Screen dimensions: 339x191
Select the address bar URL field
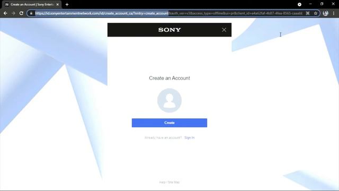[168, 13]
